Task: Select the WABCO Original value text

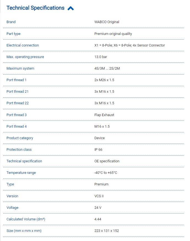Action: coord(107,22)
